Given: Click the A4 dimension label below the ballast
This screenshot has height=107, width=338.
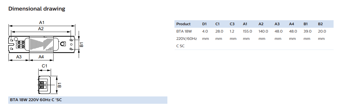Looking at the screenshot, I should click(41, 57).
